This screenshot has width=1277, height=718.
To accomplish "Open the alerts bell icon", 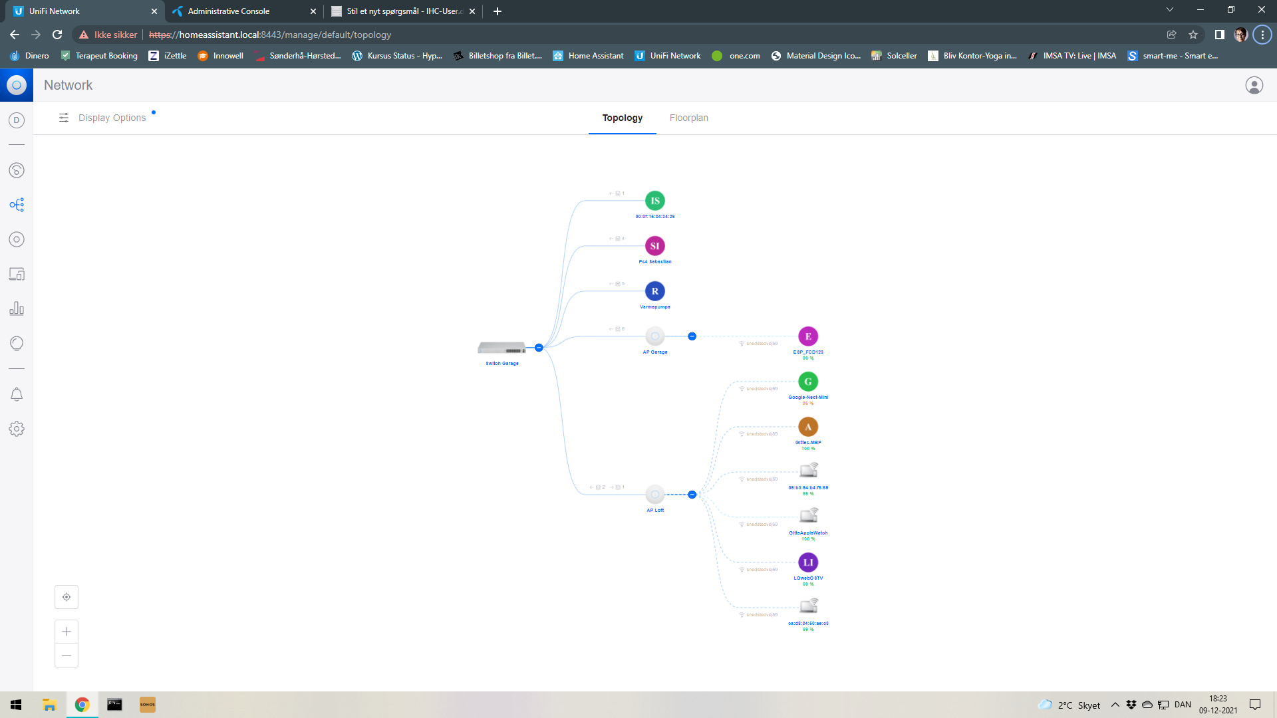I will 17,395.
